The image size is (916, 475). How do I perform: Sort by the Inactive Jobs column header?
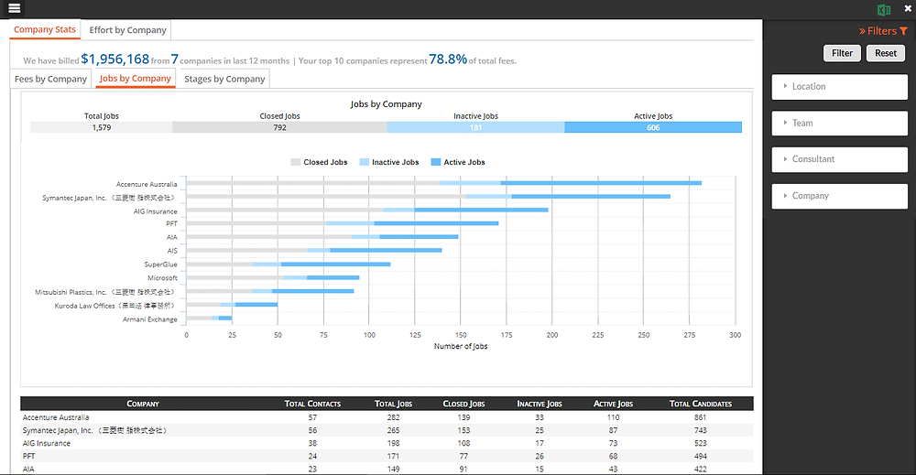[x=540, y=404]
